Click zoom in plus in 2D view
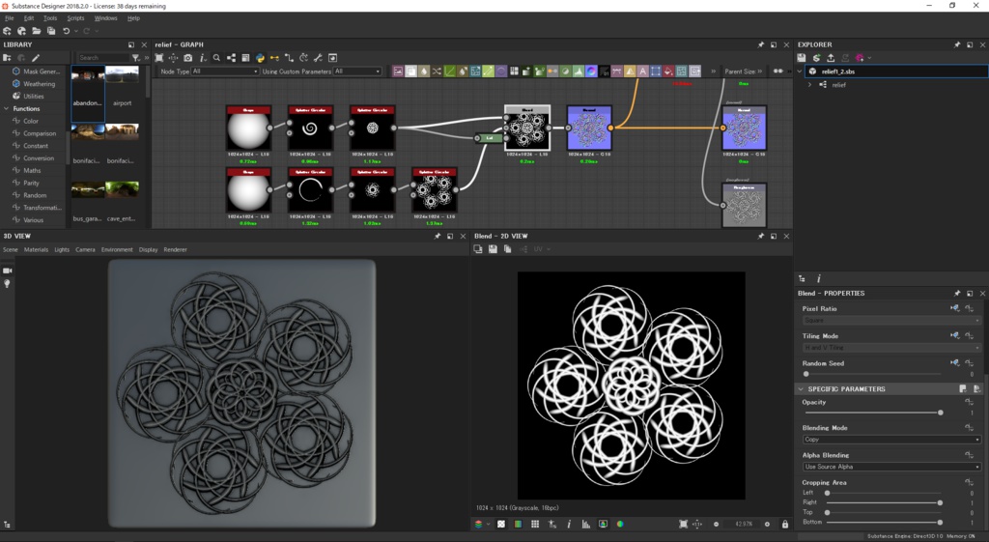The height and width of the screenshot is (542, 989). point(767,524)
